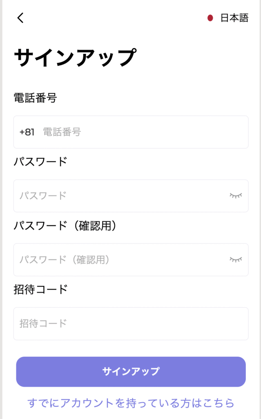This screenshot has height=419, width=261.
Task: Go back using the top navigation
Action: click(19, 18)
